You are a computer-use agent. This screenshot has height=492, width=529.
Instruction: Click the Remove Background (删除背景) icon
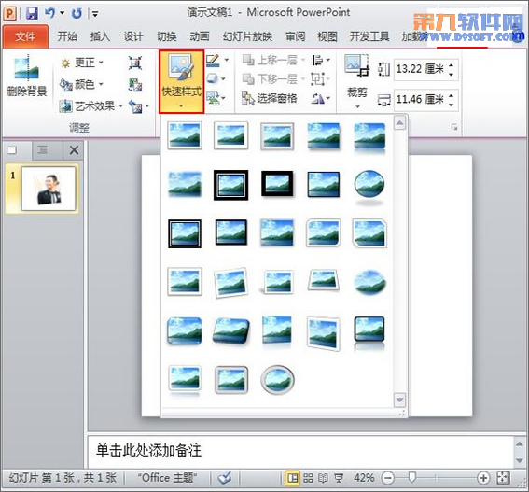coord(27,76)
